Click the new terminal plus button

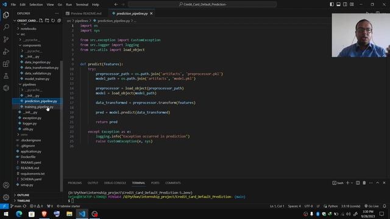348,182
